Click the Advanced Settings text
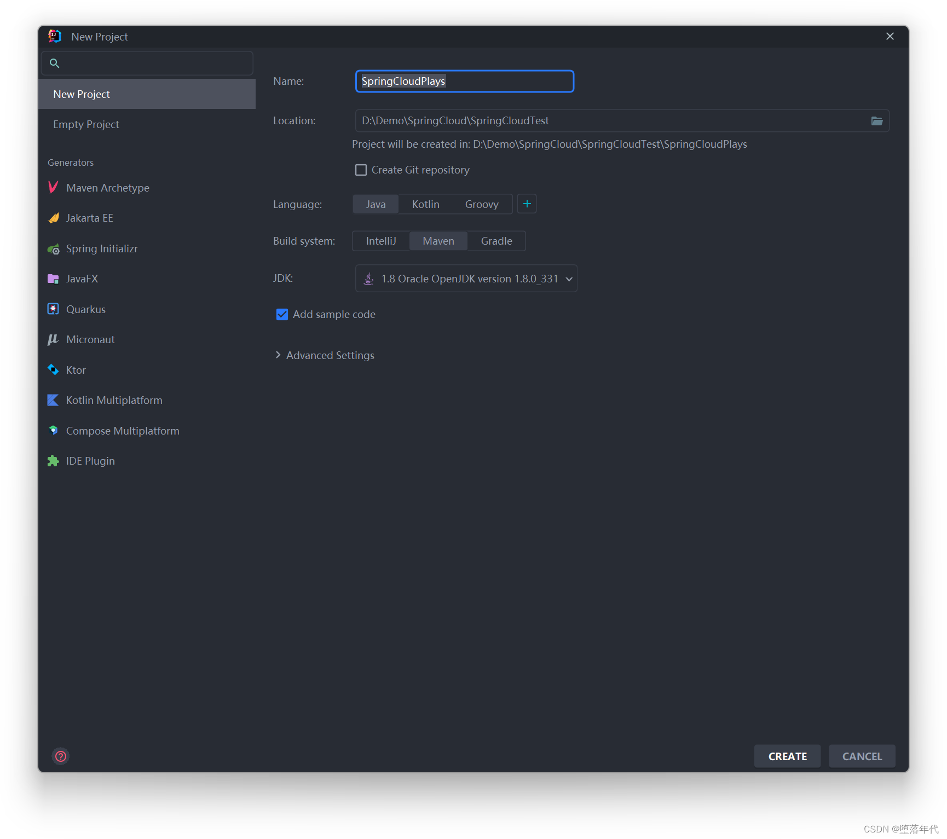The image size is (947, 839). [x=330, y=355]
